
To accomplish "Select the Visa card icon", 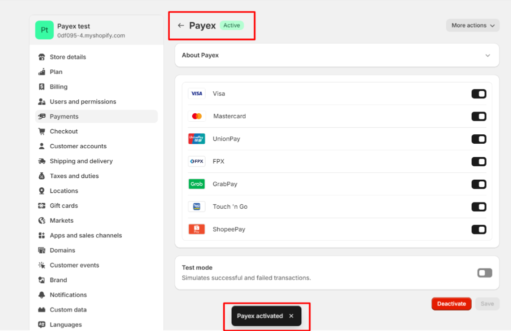I will [197, 93].
